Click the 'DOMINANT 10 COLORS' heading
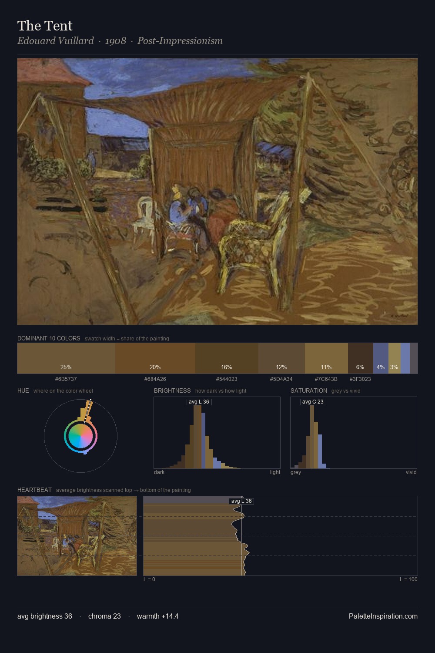Image resolution: width=435 pixels, height=653 pixels. point(49,338)
